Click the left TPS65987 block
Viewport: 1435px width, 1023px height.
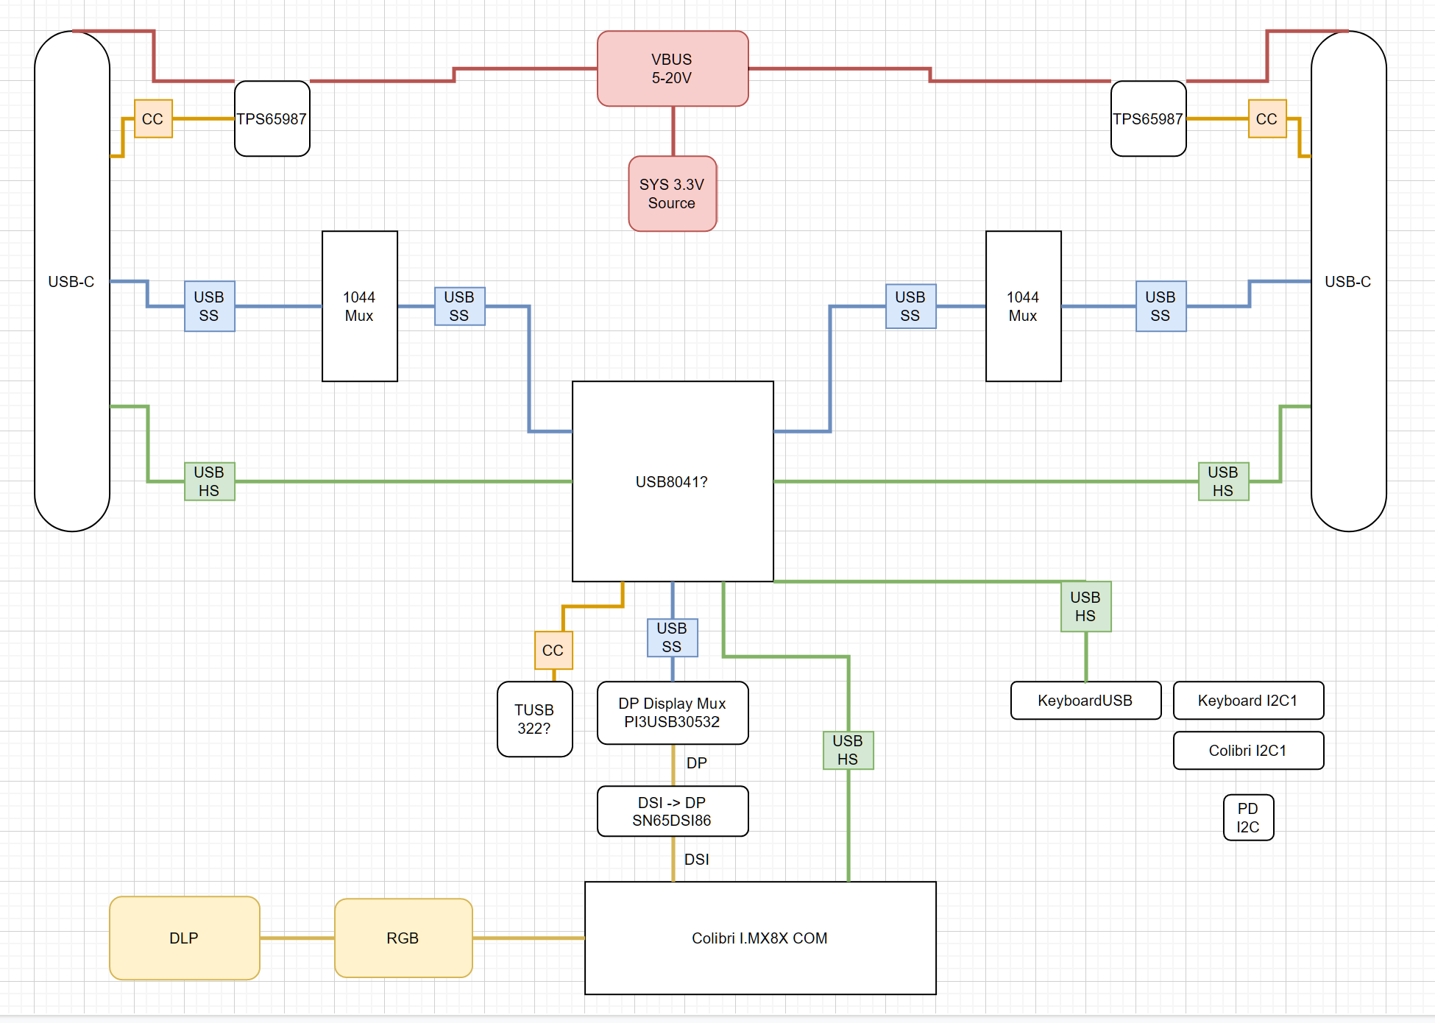[x=272, y=118]
